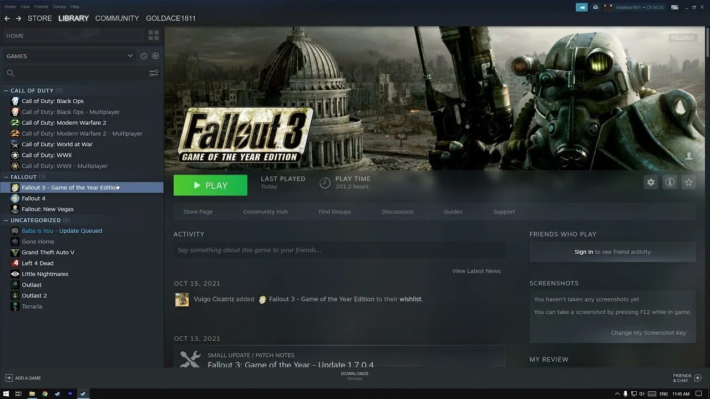Open GoldAce1811 account dropdown
Viewport: 710px width, 399px height.
click(x=639, y=7)
